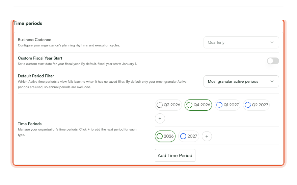Select the Q3 2026 period chip
This screenshot has height=185, width=297.
168,105
